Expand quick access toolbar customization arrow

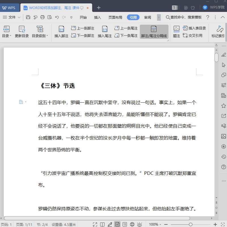tap(71, 17)
